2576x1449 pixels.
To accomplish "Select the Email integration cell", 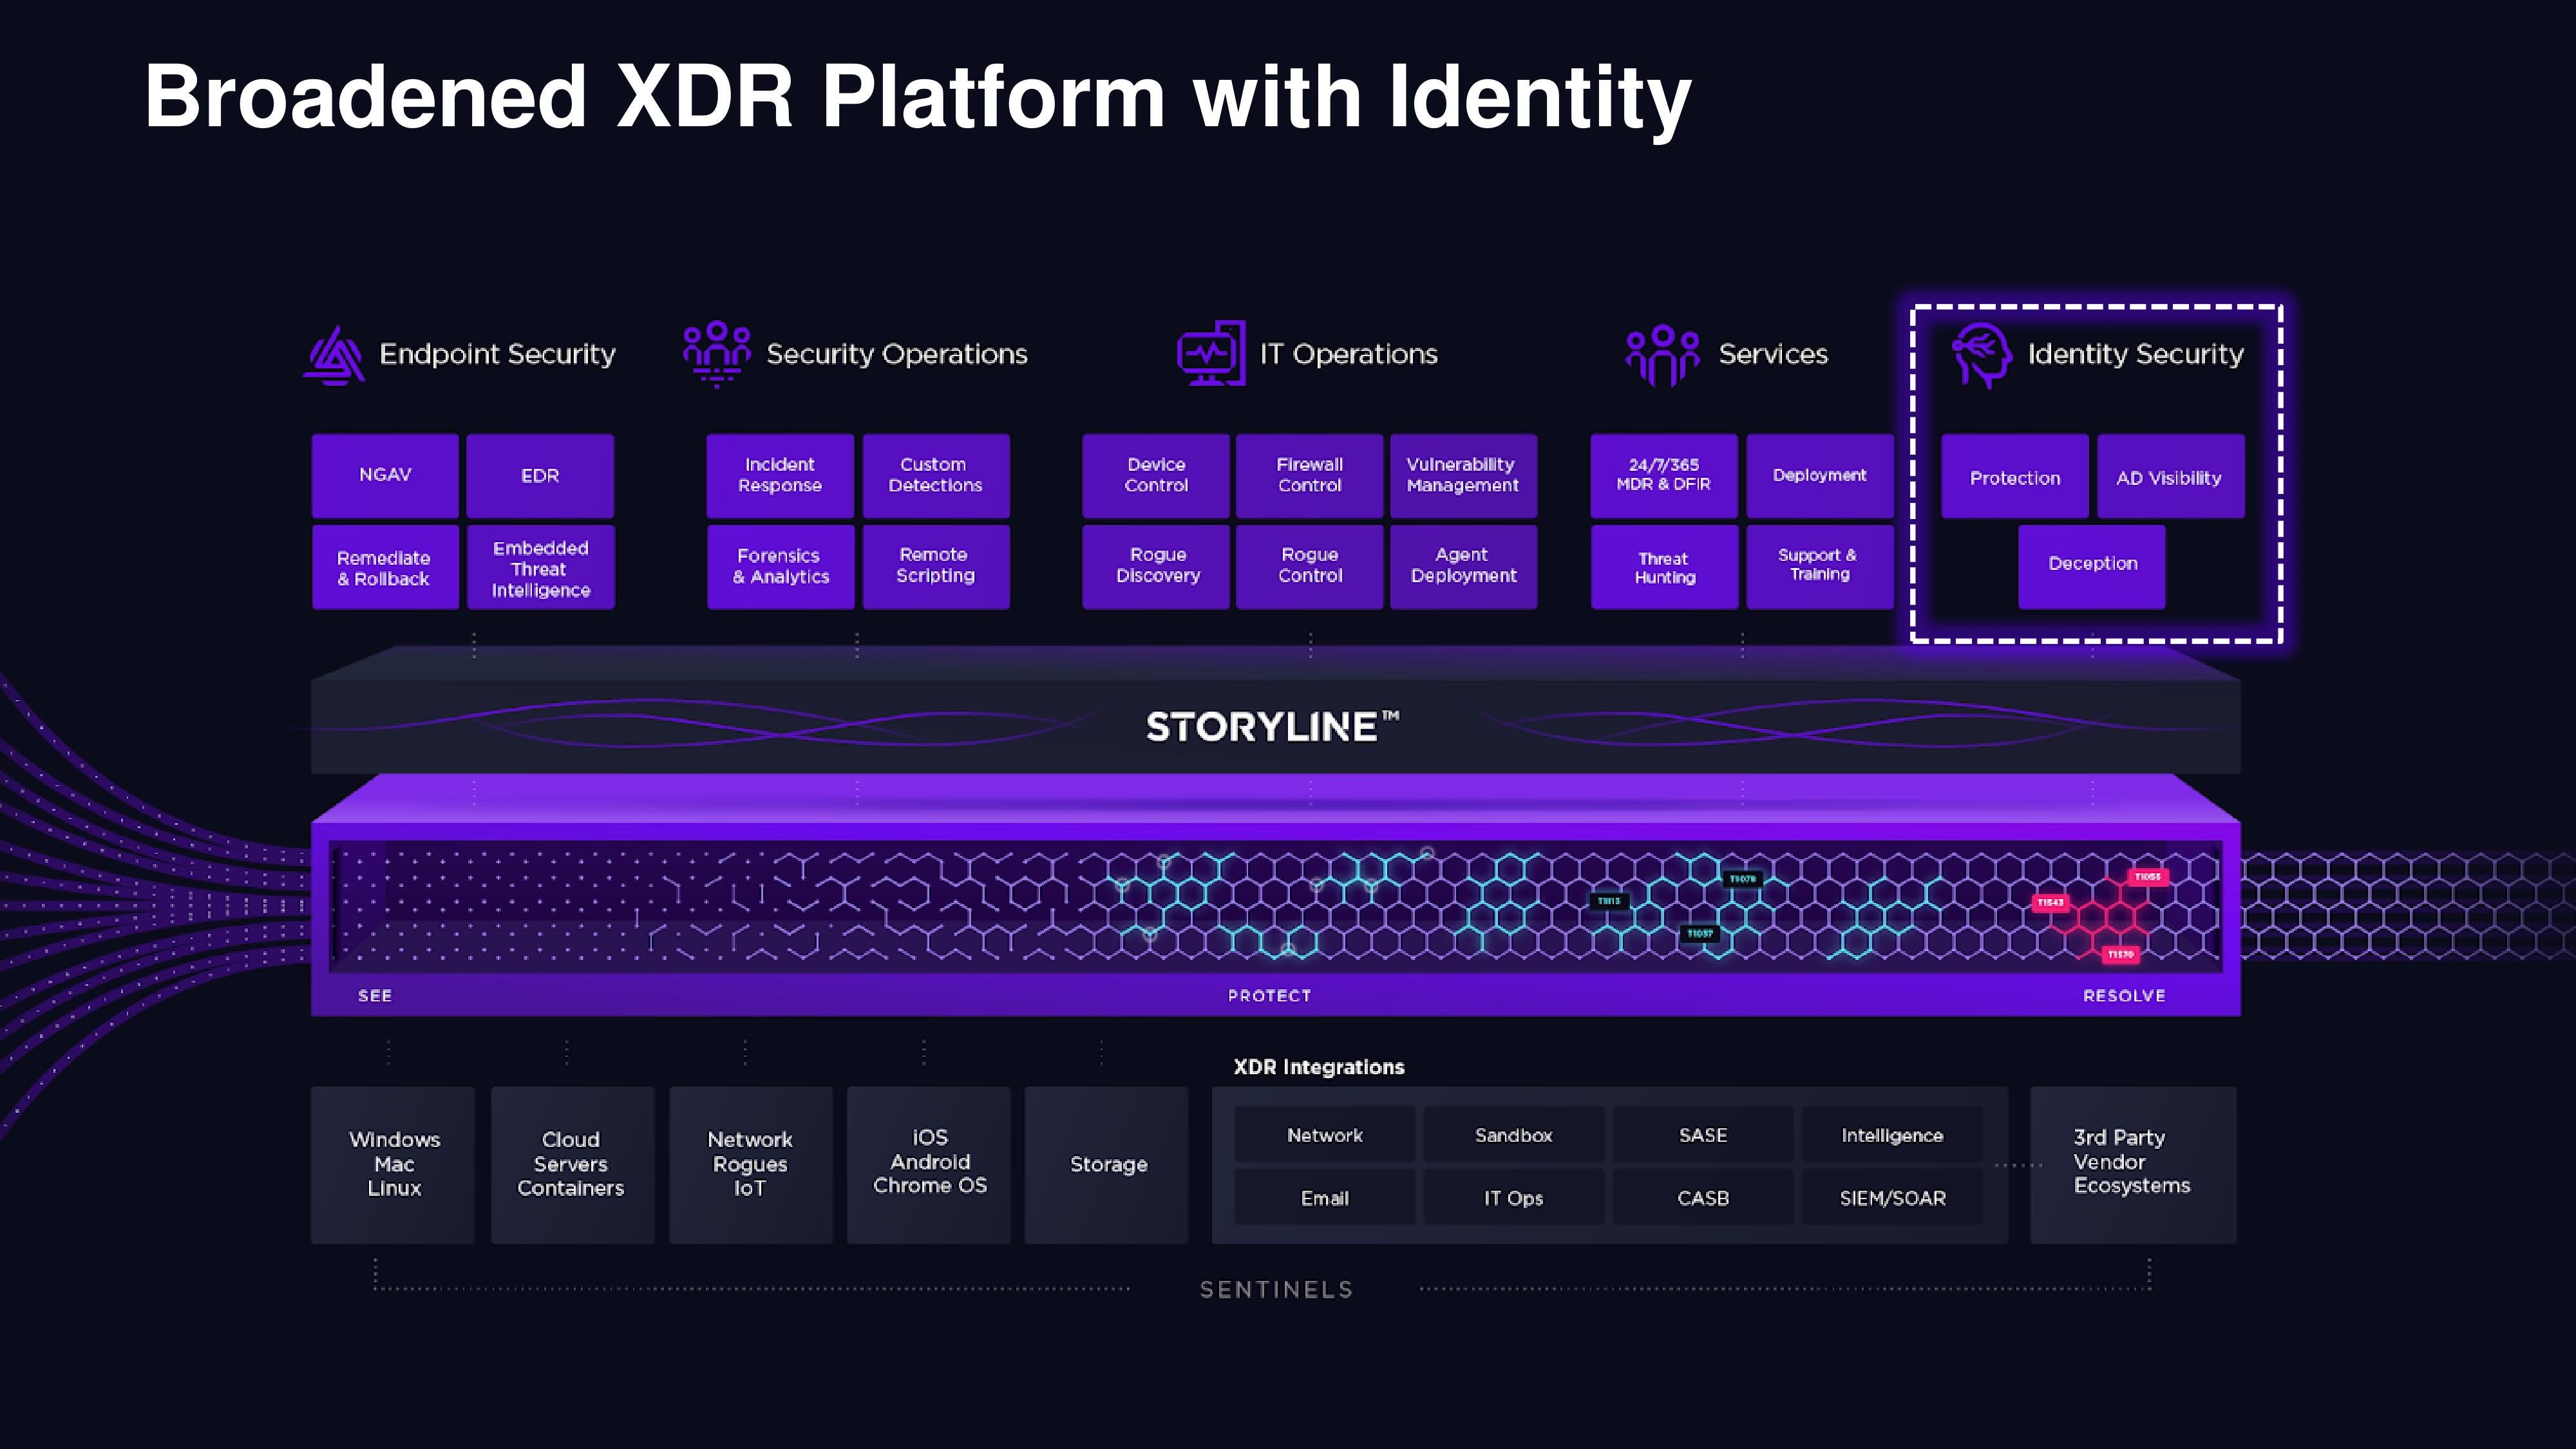I will pos(1325,1198).
